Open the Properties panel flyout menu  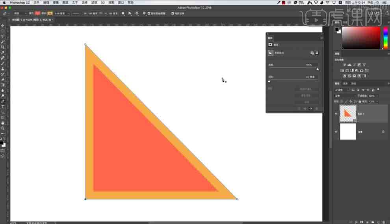tap(321, 38)
